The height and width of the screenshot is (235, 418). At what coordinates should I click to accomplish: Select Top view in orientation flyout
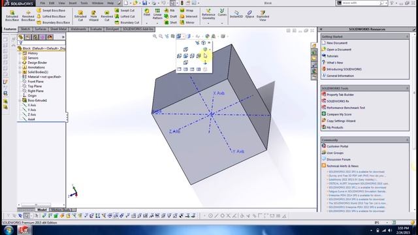point(185,50)
